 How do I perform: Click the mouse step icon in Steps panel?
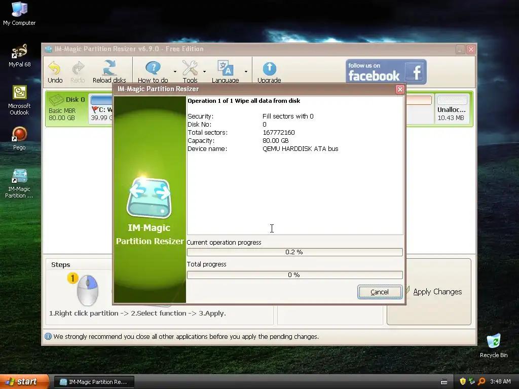tap(87, 290)
